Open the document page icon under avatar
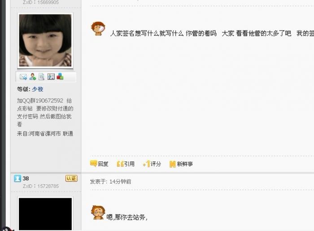This screenshot has height=231, width=314. [x=41, y=77]
